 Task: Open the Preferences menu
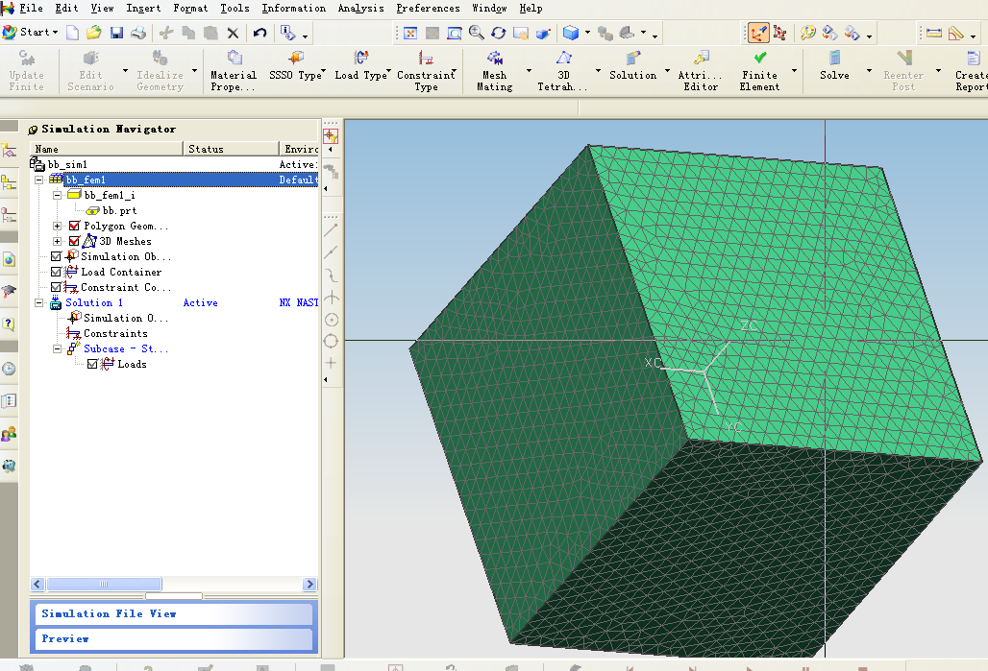(428, 8)
